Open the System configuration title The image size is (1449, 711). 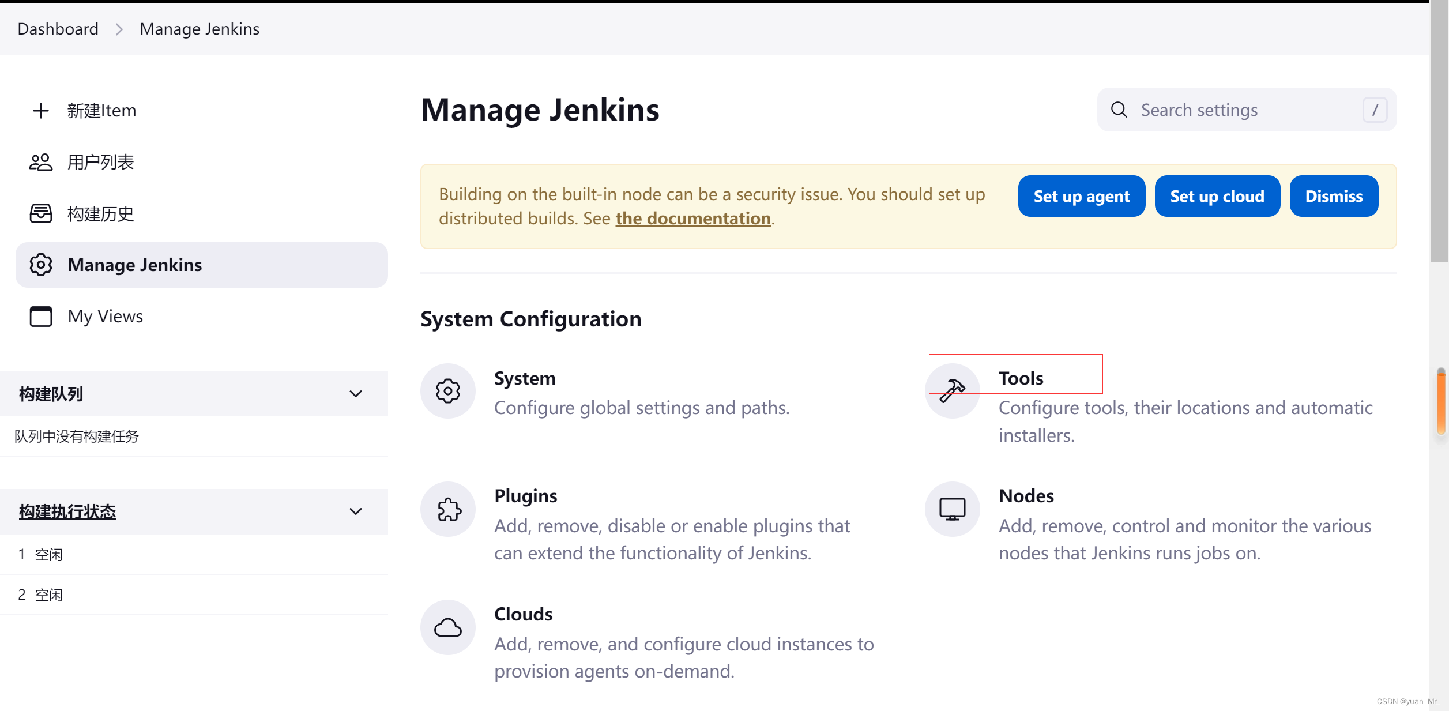(x=525, y=378)
